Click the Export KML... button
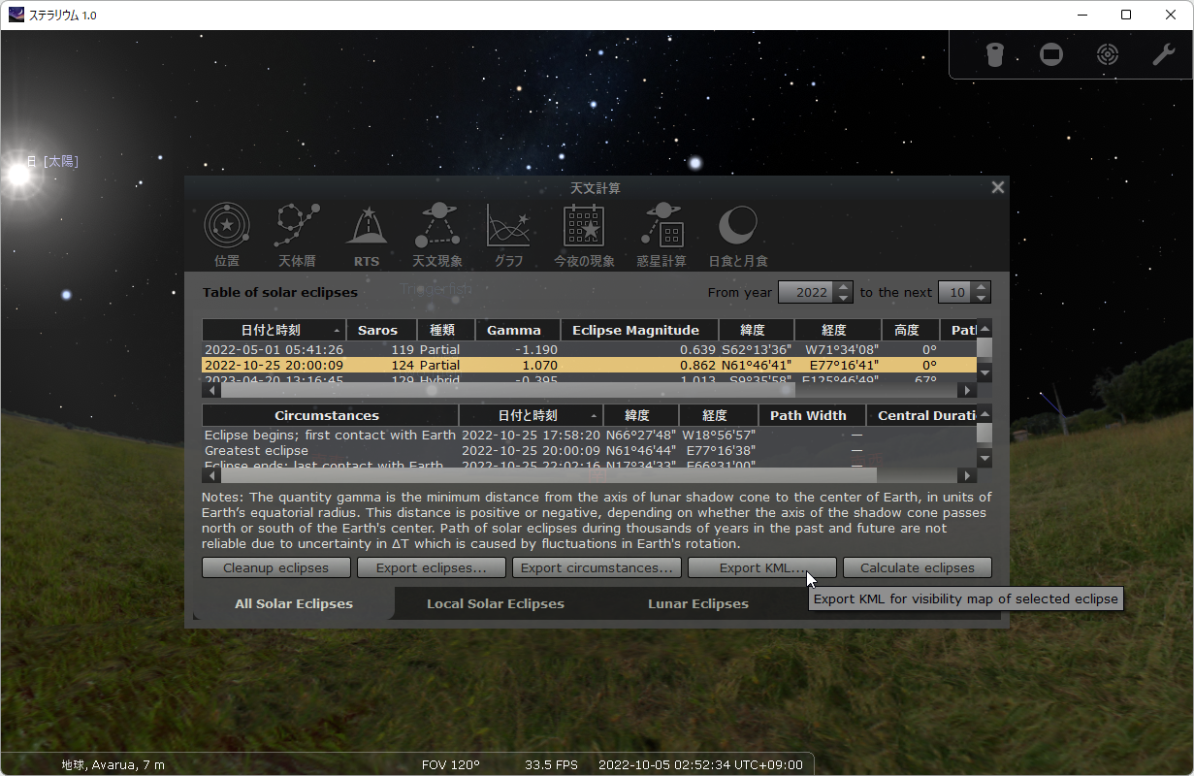Image resolution: width=1194 pixels, height=776 pixels. click(761, 567)
